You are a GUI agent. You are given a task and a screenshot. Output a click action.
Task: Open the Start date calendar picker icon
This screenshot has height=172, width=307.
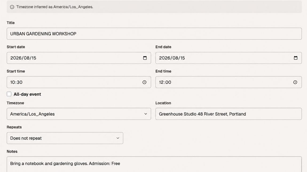(145, 58)
